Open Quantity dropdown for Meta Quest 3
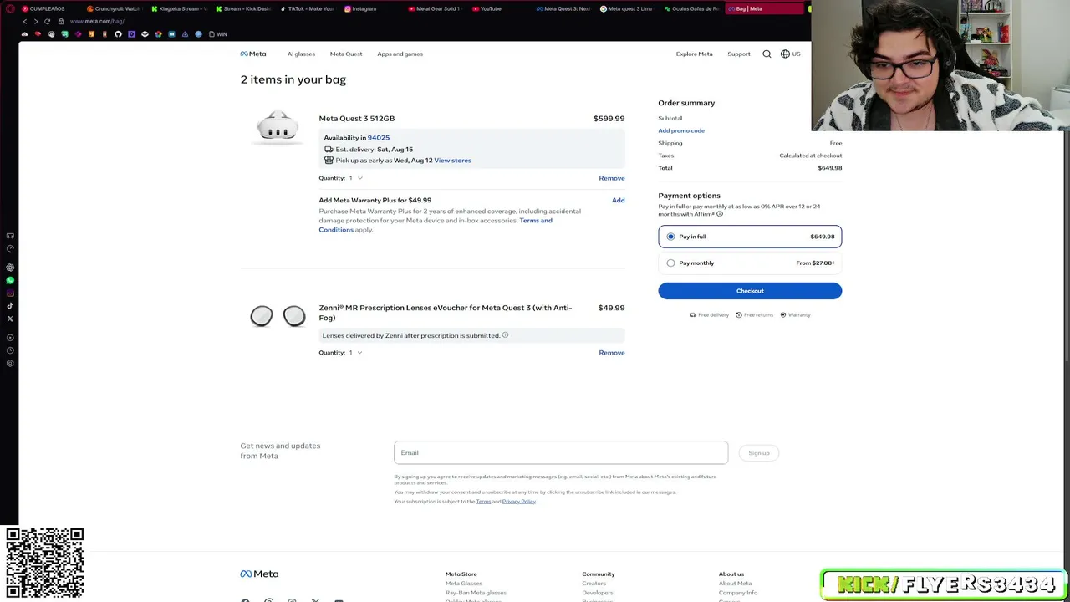Screen dimensions: 1070x602 tap(355, 178)
